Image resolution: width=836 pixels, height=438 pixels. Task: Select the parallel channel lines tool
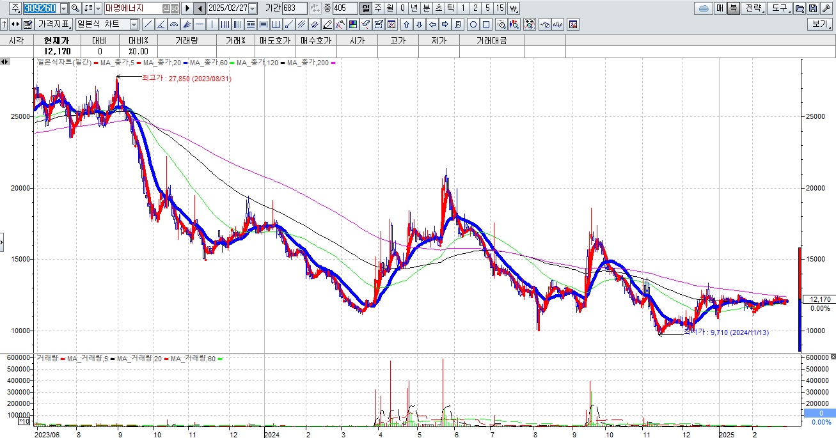coord(301,24)
